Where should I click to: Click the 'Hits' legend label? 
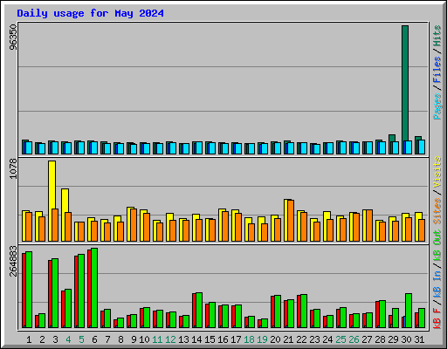[x=437, y=36]
